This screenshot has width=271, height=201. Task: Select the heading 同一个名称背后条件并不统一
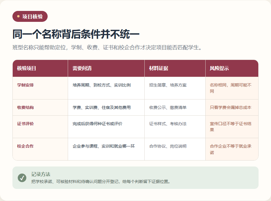pos(76,34)
